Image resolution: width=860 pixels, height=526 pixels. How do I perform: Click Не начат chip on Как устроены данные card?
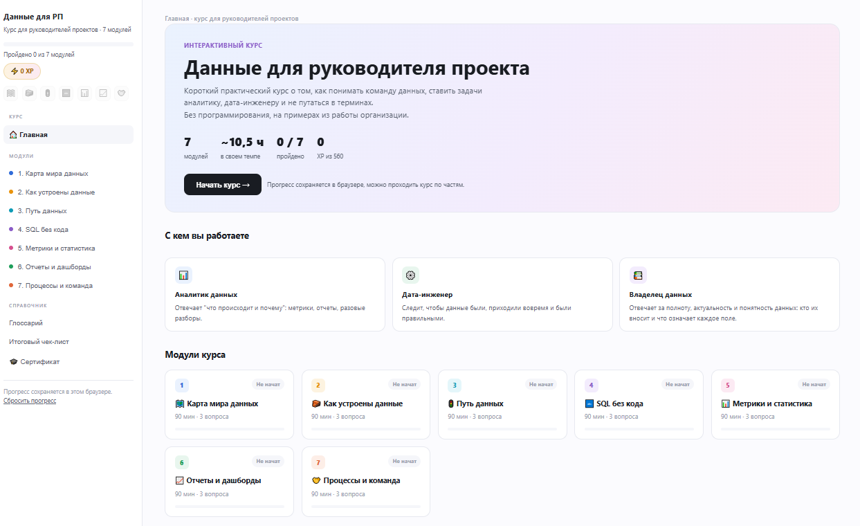click(405, 384)
